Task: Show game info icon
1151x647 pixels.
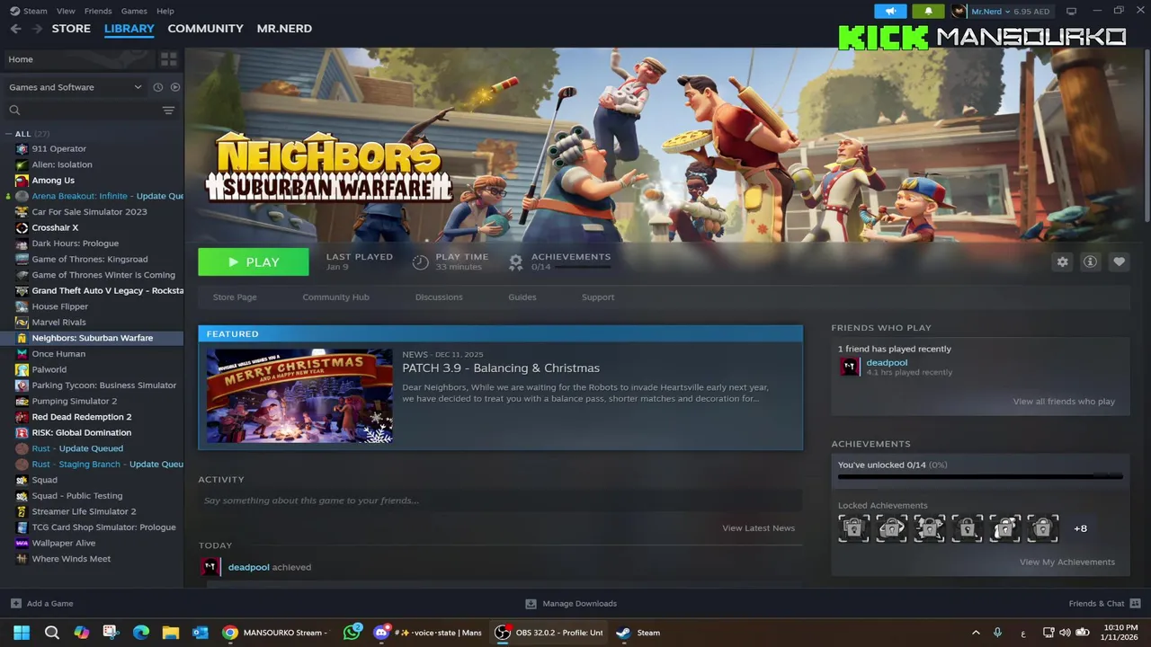Action: (x=1091, y=261)
